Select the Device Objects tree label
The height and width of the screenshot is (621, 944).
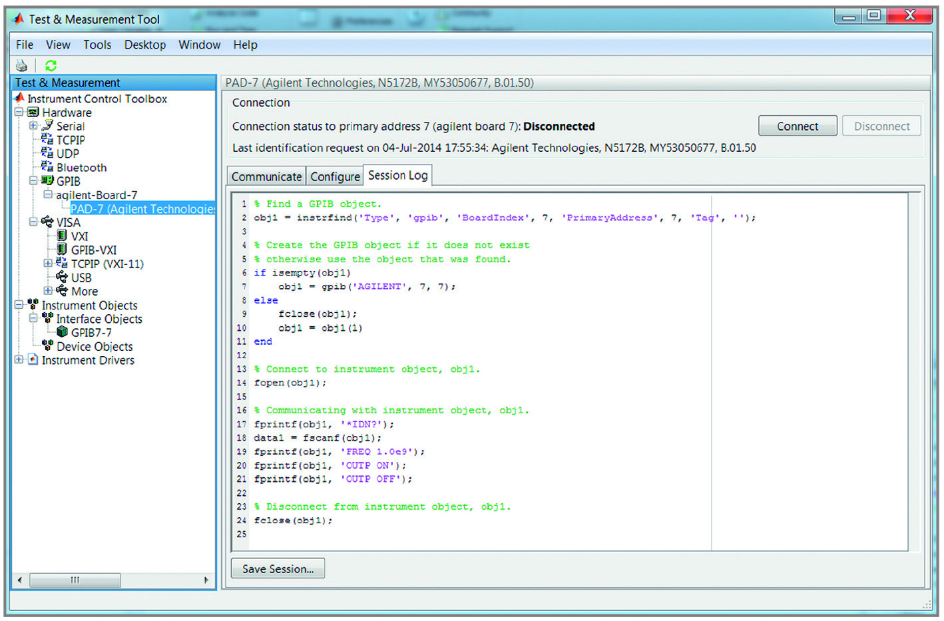(95, 346)
